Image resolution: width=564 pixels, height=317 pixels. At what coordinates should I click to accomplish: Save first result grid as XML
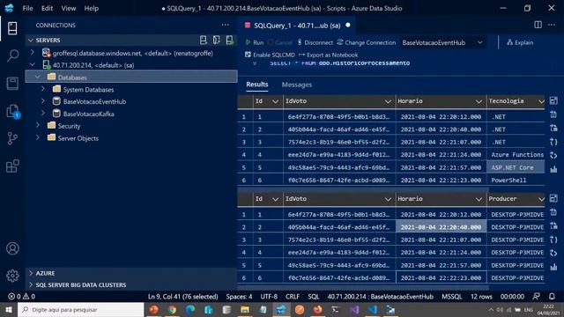(553, 155)
